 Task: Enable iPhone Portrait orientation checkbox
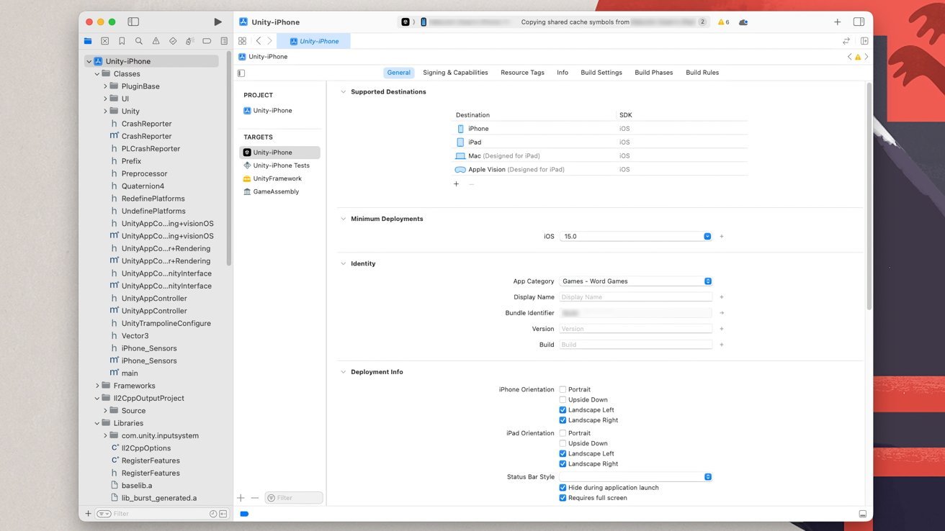(x=563, y=389)
